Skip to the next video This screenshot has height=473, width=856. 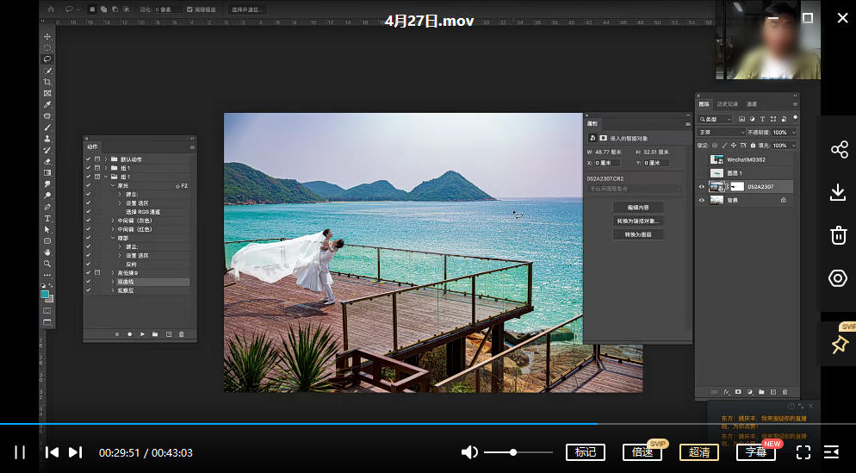pos(75,452)
